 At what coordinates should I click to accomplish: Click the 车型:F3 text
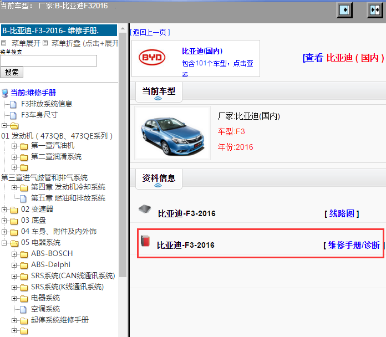[x=231, y=131]
